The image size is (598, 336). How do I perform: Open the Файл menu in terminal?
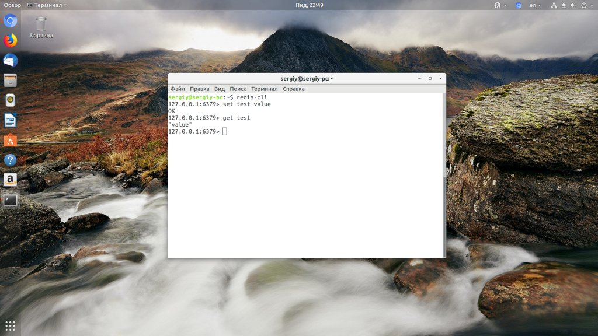coord(178,89)
